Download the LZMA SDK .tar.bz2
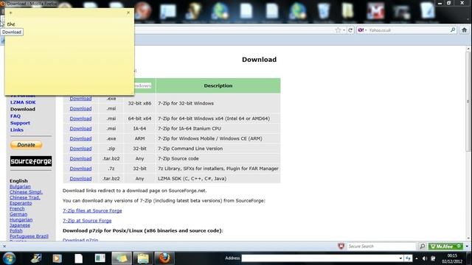The image size is (472, 265). tap(80, 178)
